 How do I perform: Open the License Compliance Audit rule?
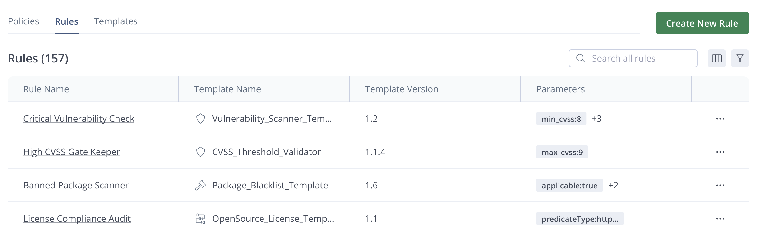pyautogui.click(x=77, y=219)
